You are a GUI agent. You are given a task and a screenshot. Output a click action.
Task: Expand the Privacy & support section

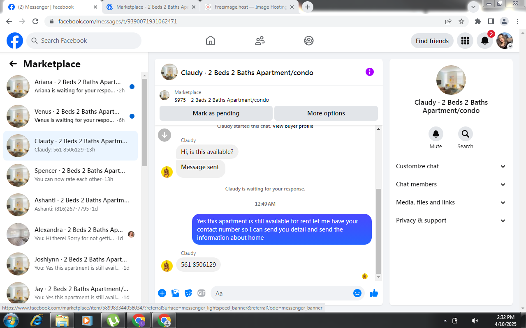451,220
